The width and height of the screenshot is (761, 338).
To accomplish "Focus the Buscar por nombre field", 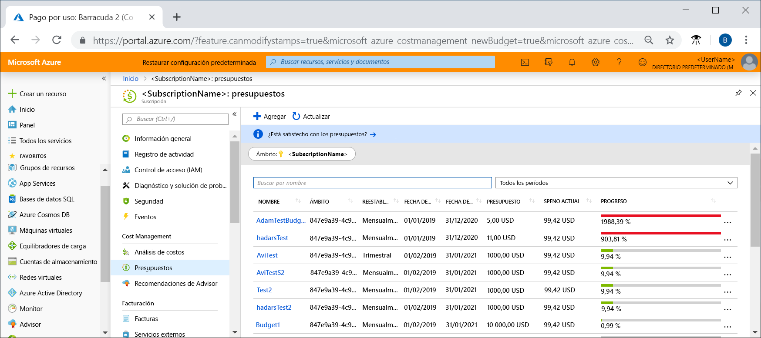I will click(373, 183).
